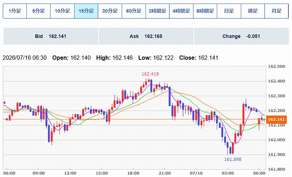Select the weekly 週足 tab
Image resolution: width=292 pixels, height=177 pixels.
pos(253,11)
